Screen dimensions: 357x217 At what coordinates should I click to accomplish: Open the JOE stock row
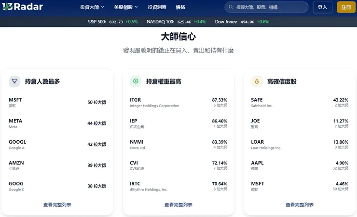pyautogui.click(x=300, y=123)
